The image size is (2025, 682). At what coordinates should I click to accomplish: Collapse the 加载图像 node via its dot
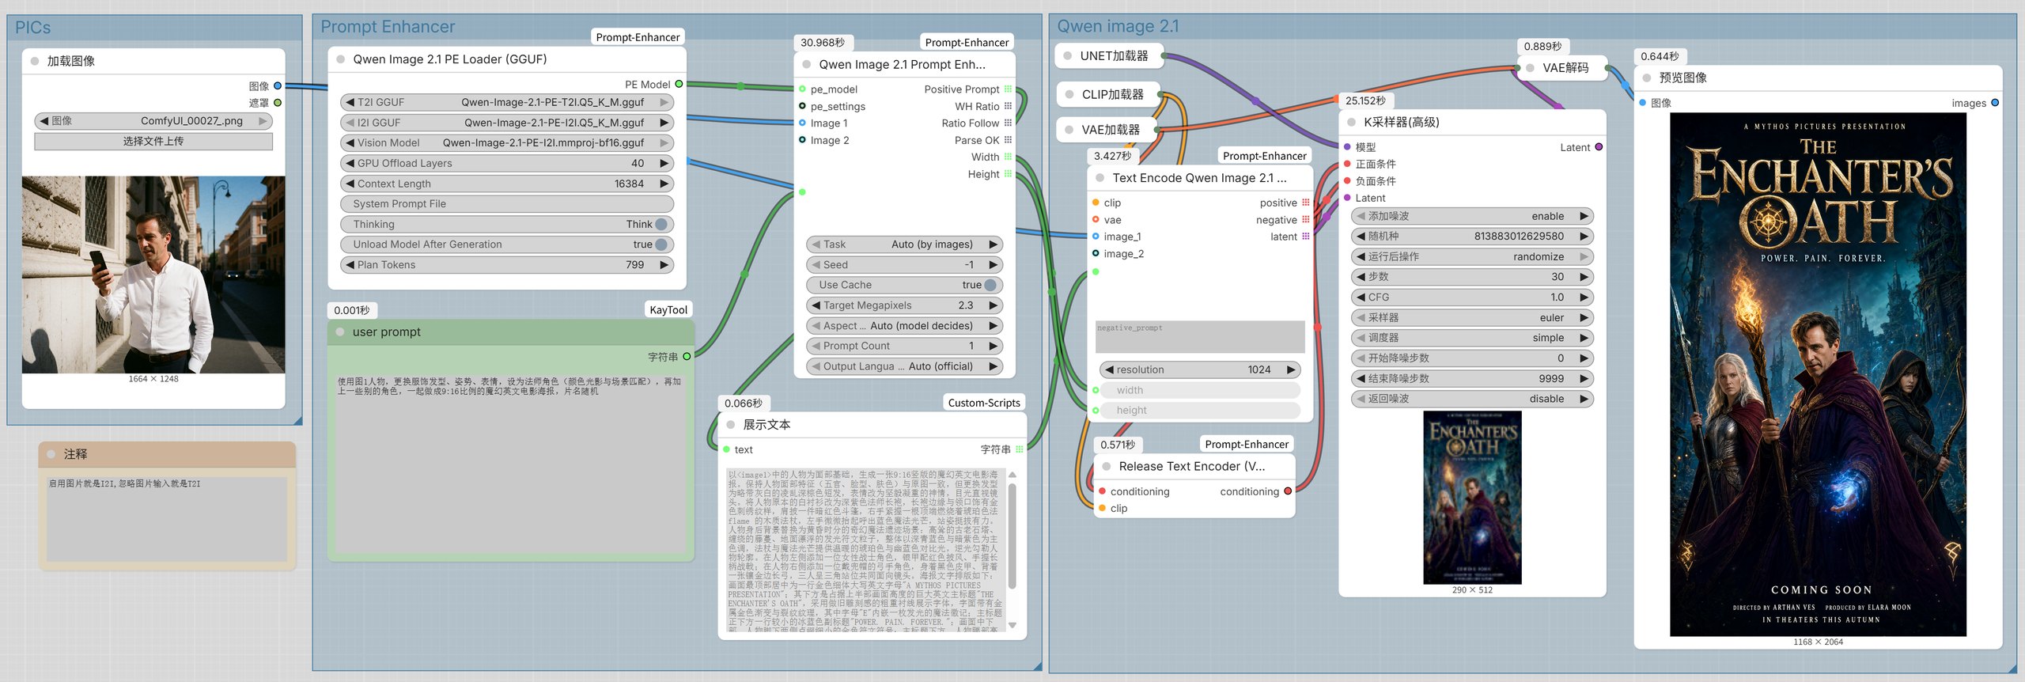click(35, 61)
